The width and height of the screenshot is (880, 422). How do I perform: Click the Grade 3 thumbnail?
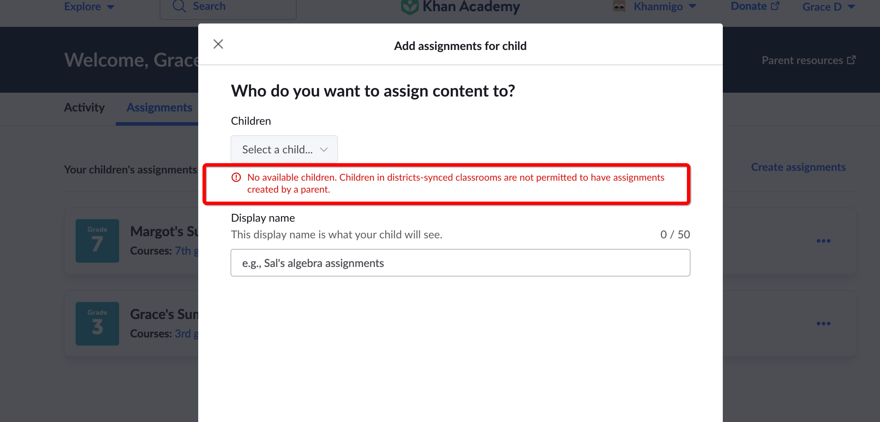(97, 324)
